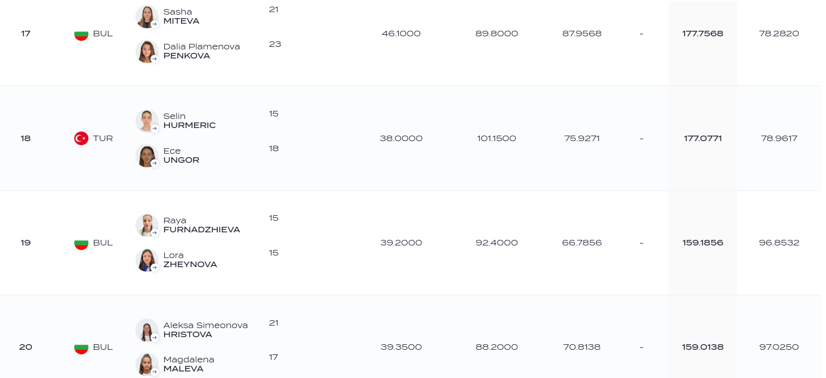Click Ece Ungor's portrait thumbnail
Screen dimensions: 826x378
pyautogui.click(x=147, y=156)
